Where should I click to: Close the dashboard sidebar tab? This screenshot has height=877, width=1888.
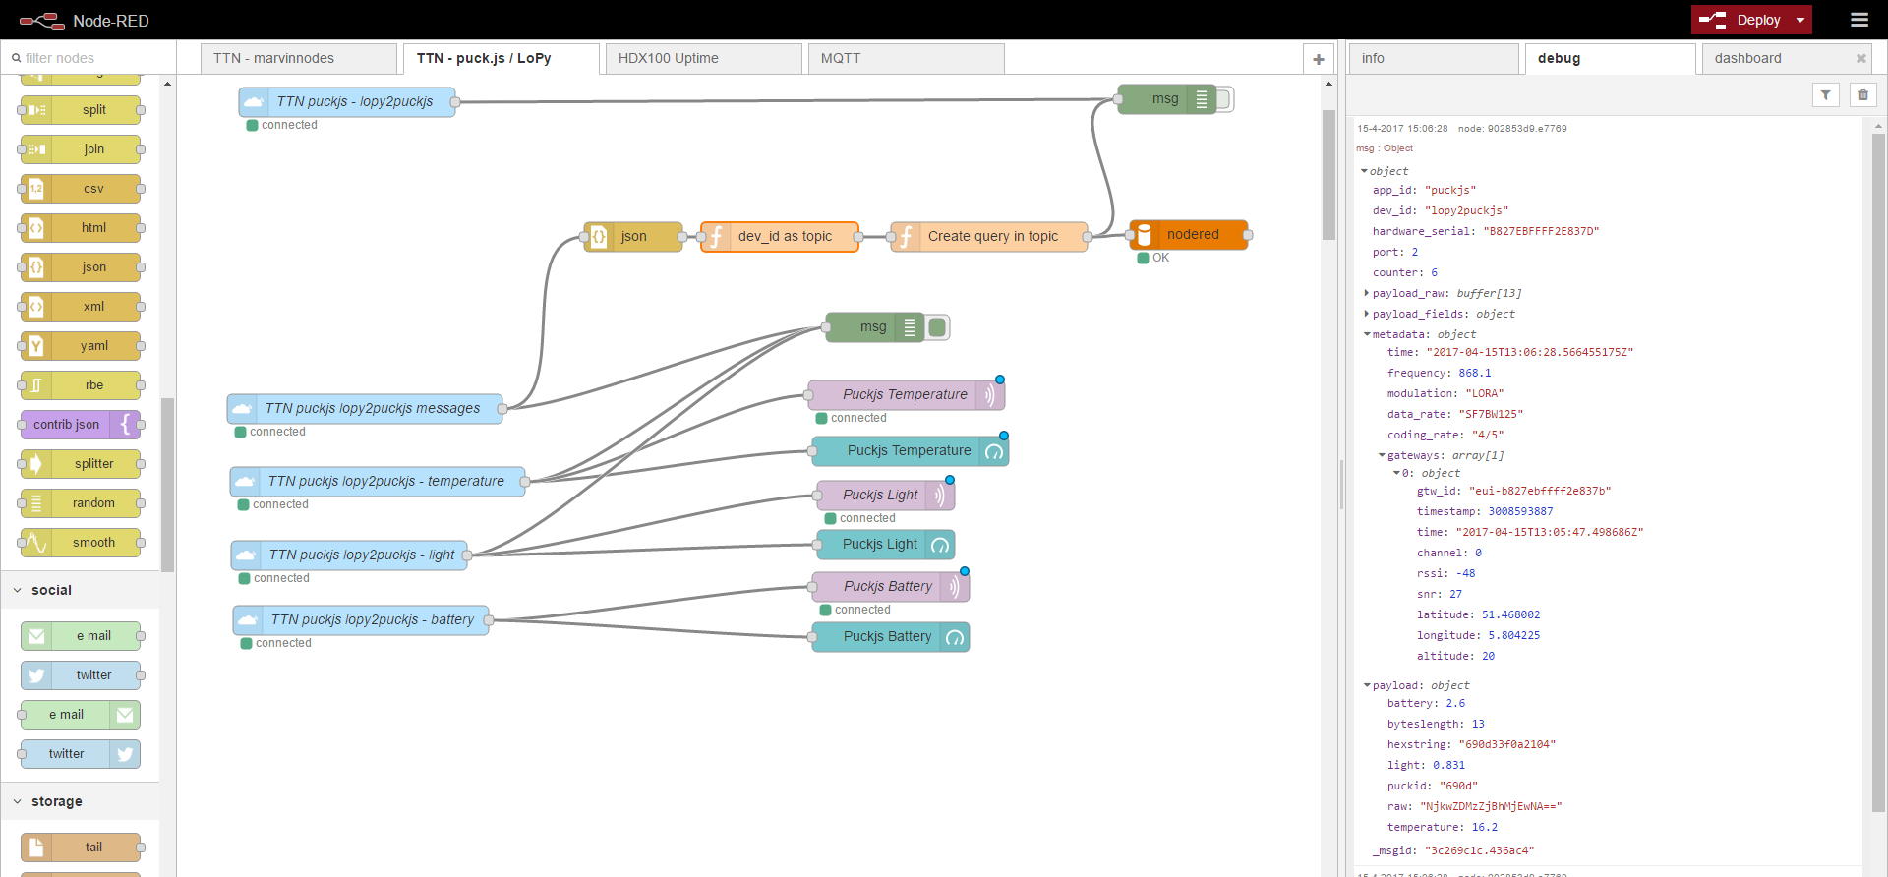[1860, 59]
